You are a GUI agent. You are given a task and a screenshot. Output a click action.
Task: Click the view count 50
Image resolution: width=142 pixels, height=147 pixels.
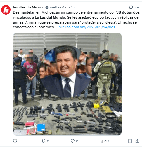[x=107, y=141]
